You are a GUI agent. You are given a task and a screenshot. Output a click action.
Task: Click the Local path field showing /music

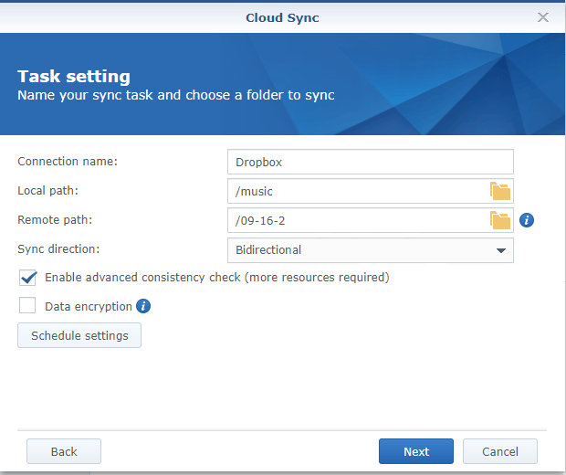(356, 191)
